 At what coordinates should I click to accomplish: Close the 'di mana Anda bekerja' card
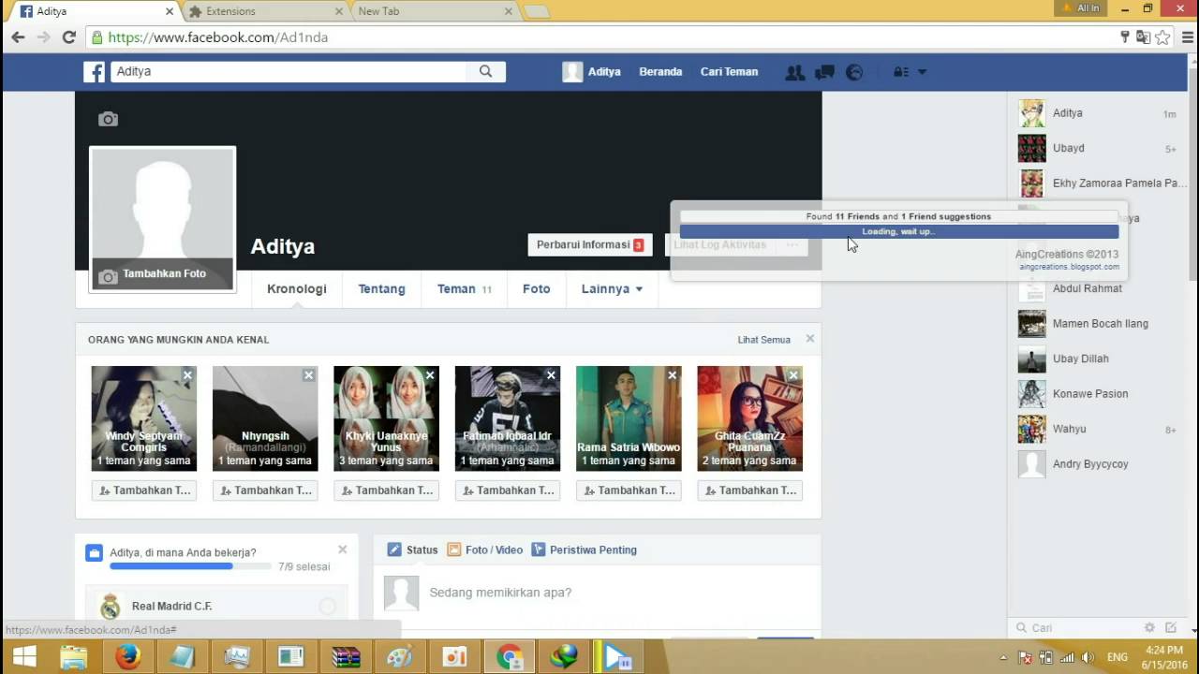[342, 549]
